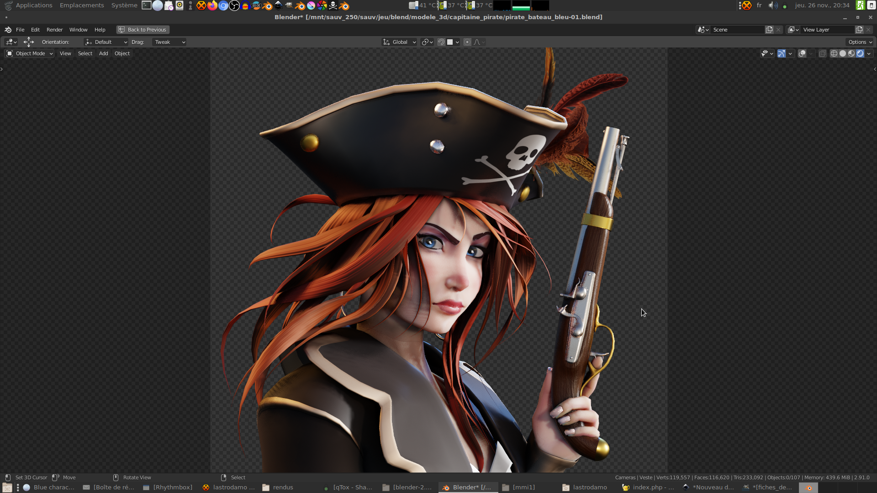
Task: Open the Global transform orientation dropdown
Action: pos(399,42)
